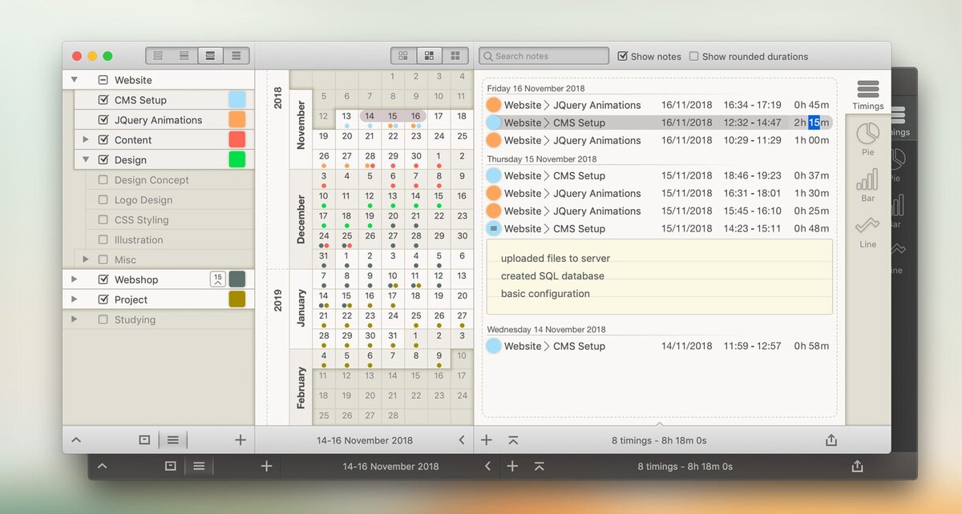Screen dimensions: 962x514
Task: Open the Timings view icon
Action: pyautogui.click(x=867, y=90)
